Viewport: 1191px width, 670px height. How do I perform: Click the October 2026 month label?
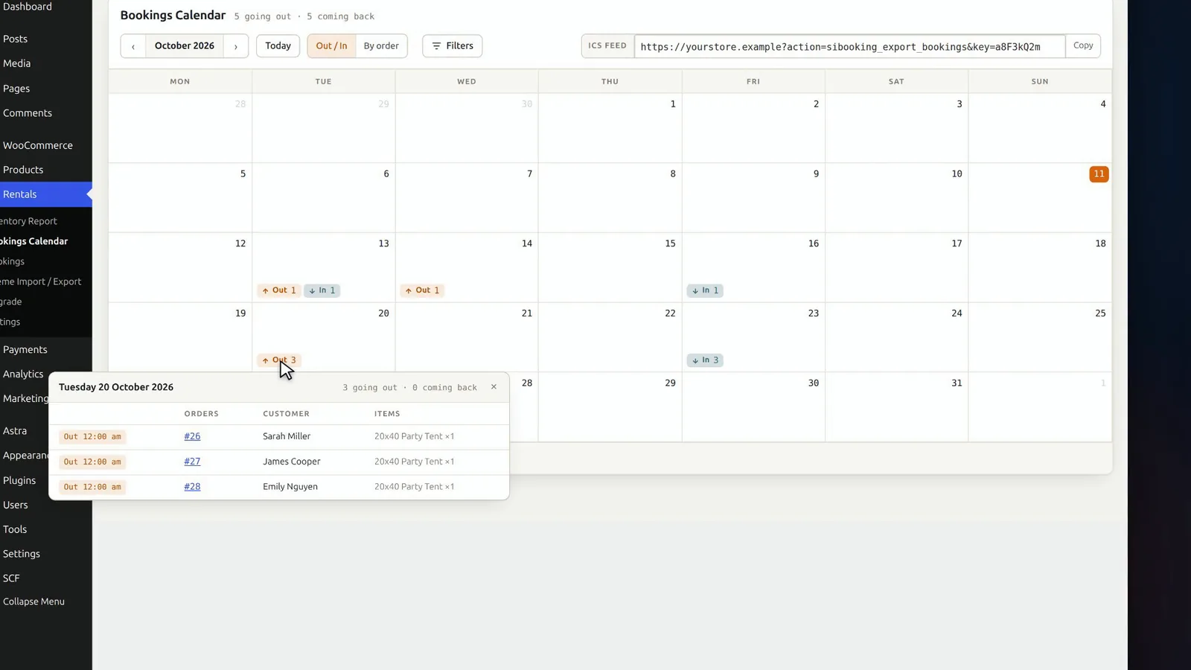click(185, 46)
